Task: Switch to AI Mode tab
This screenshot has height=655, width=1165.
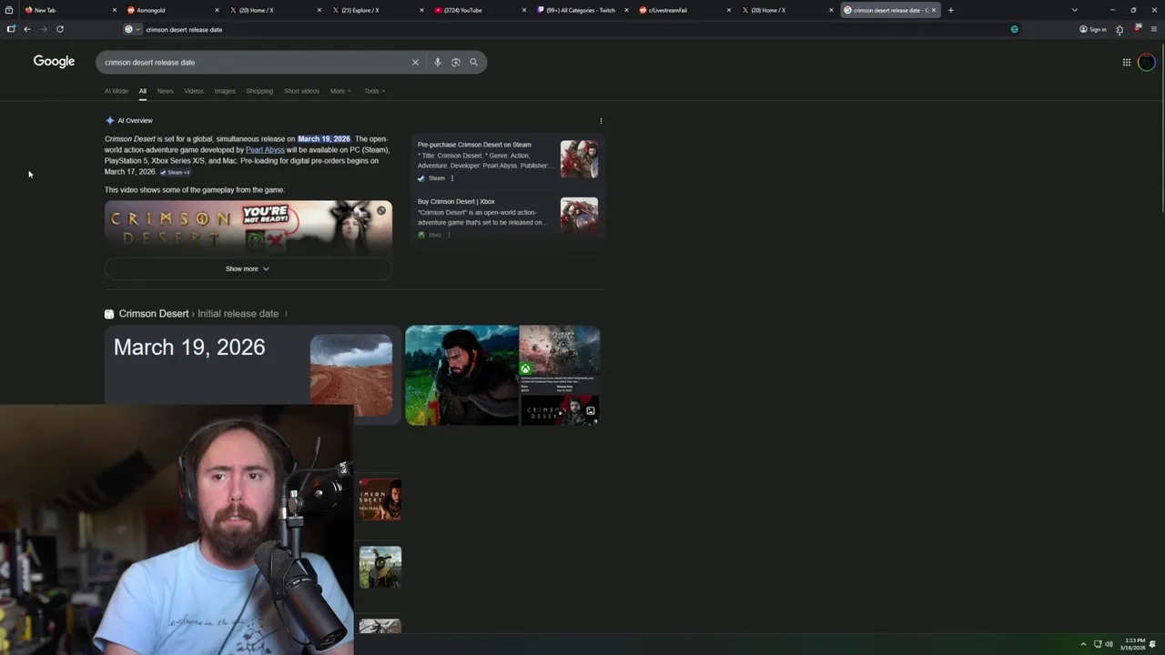Action: pyautogui.click(x=116, y=91)
